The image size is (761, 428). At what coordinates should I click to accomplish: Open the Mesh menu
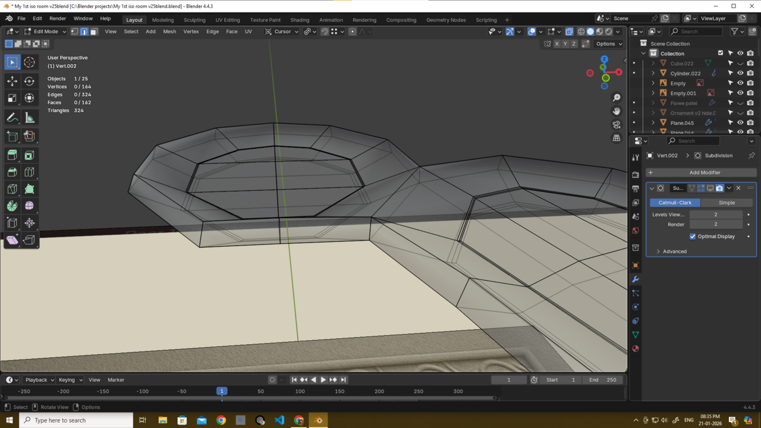tap(169, 32)
